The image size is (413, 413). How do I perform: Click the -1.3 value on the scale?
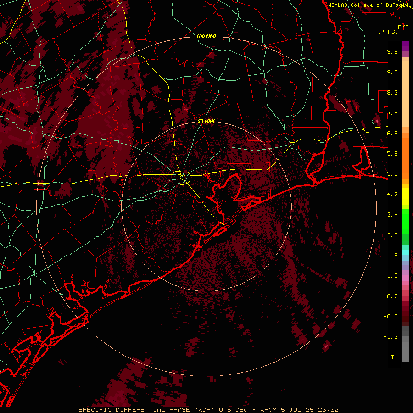coord(391,337)
